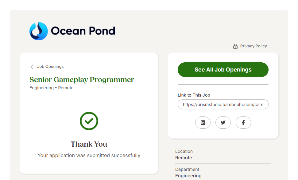Click the Senior Gameplay Programmer job title
This screenshot has height=180, width=298.
coord(82,80)
